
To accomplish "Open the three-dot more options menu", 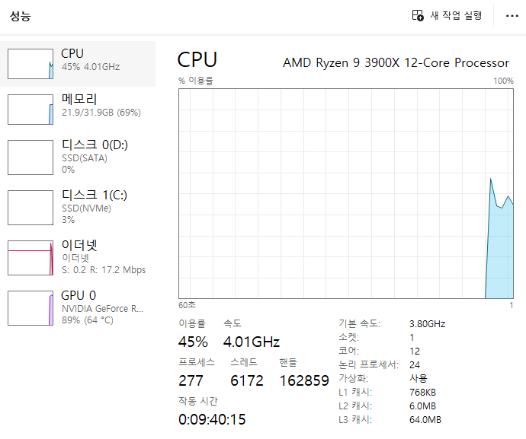I will tap(512, 16).
